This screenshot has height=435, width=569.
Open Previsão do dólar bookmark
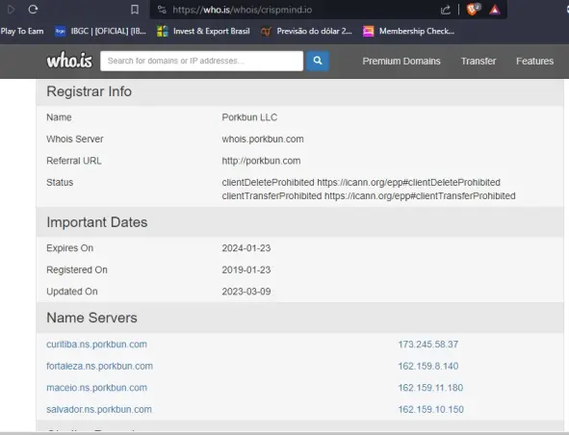(306, 31)
